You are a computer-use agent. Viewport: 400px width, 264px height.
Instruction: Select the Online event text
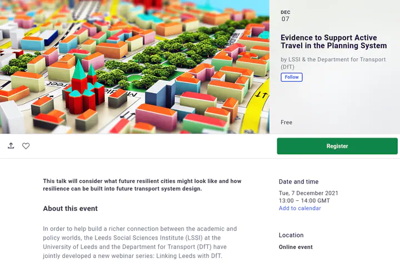[296, 247]
